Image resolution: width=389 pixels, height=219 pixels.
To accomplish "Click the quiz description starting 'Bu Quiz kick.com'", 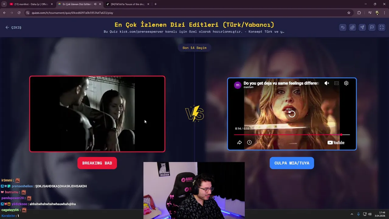I will coord(194,32).
